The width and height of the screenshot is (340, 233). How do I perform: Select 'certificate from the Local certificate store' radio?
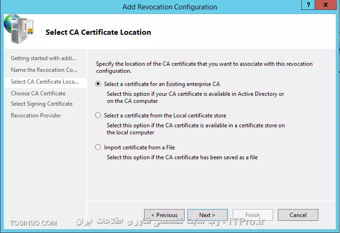[98, 115]
